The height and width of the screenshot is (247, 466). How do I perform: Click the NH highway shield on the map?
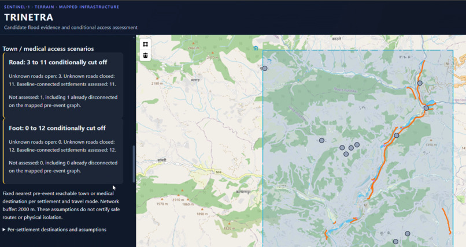(219, 172)
